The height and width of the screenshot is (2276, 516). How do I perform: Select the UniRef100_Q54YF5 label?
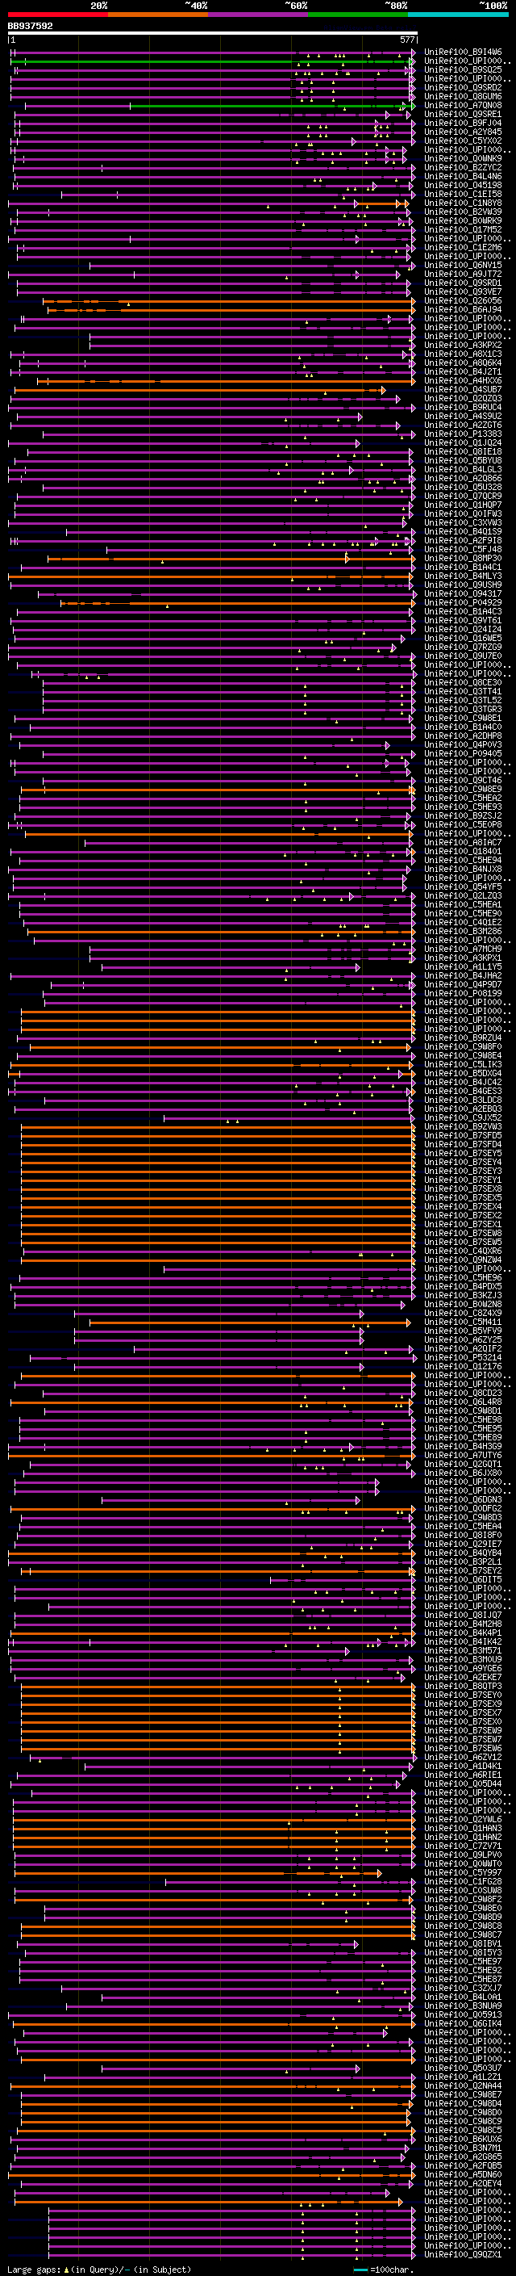(463, 887)
